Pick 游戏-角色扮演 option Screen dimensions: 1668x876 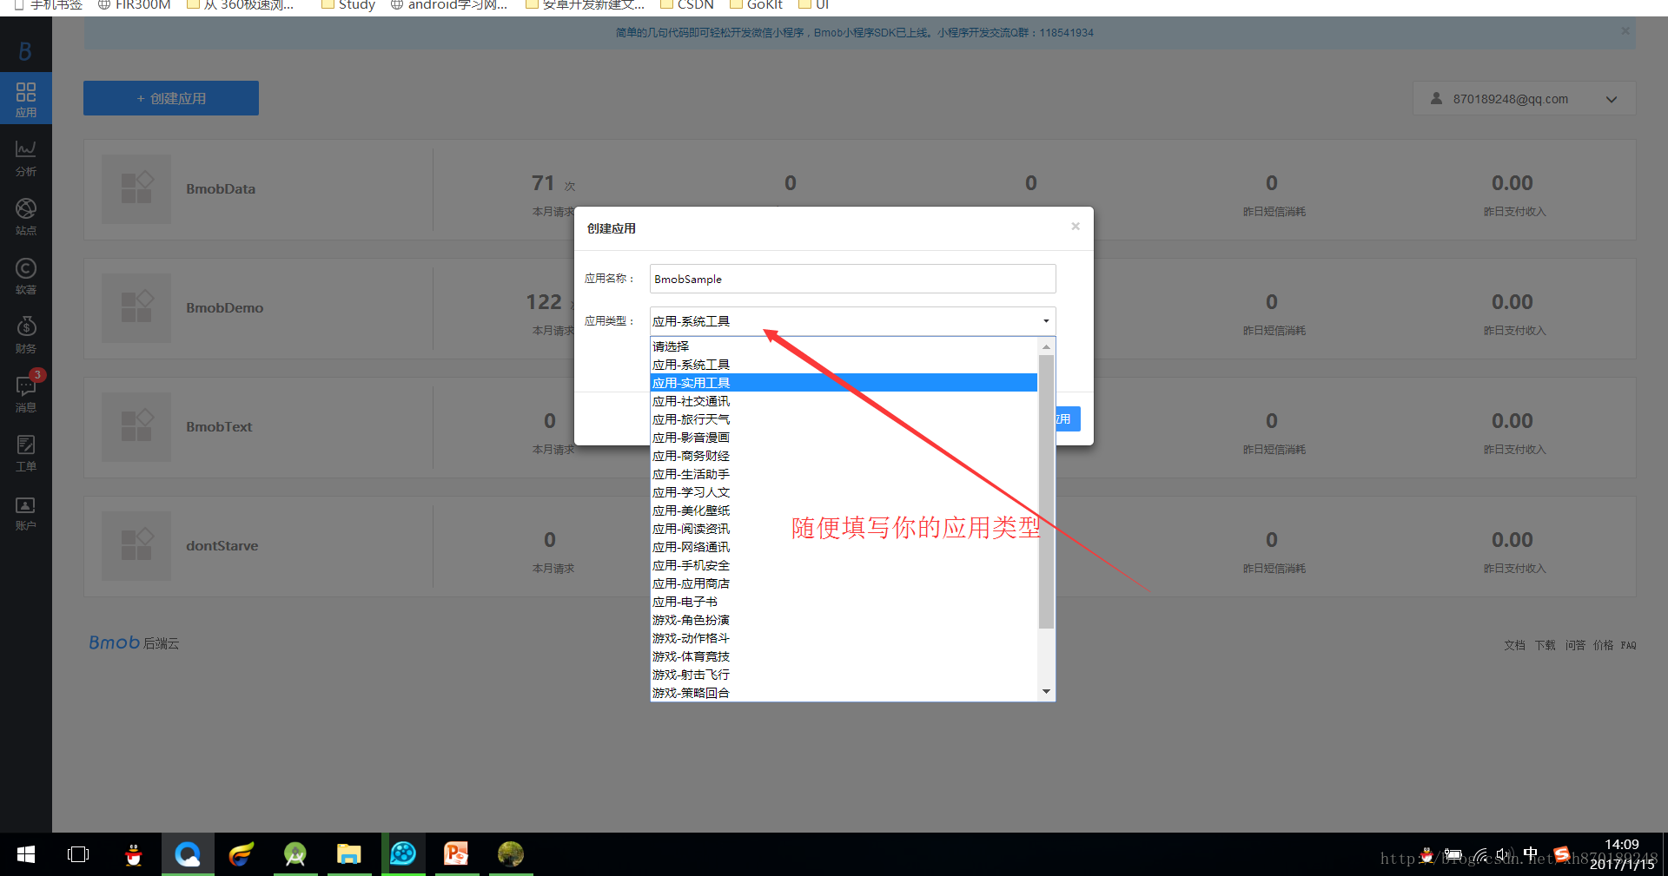coord(844,620)
